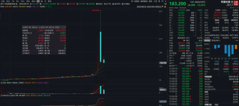Click the MACD indicator help icon
Image resolution: width=239 pixels, height=106 pixels.
pos(1,95)
